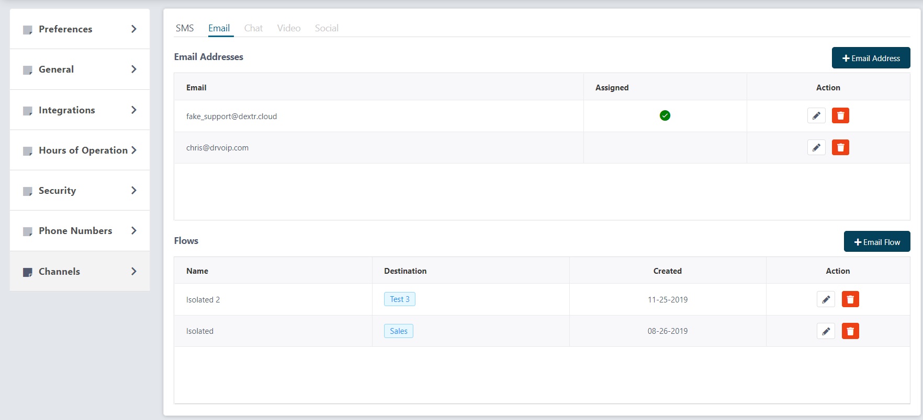Open the Integrations menu item
Viewport: 923px width, 420px height.
pyautogui.click(x=80, y=110)
